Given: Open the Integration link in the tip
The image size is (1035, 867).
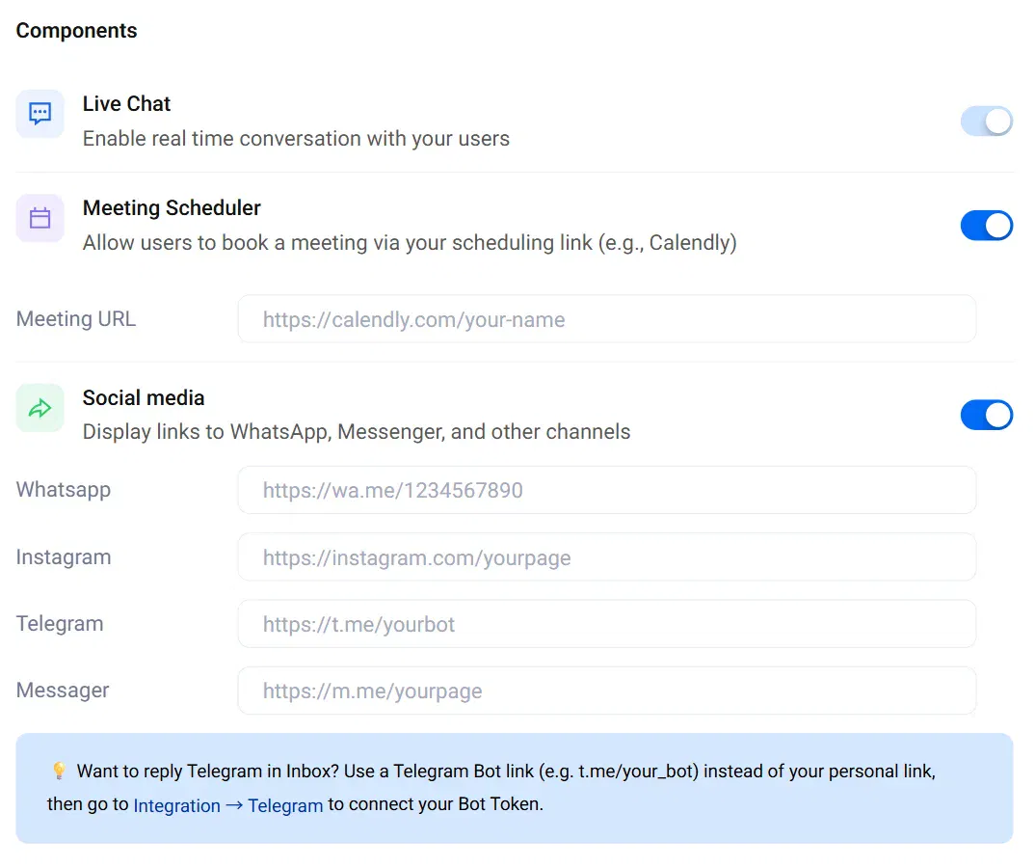Looking at the screenshot, I should pos(177,805).
